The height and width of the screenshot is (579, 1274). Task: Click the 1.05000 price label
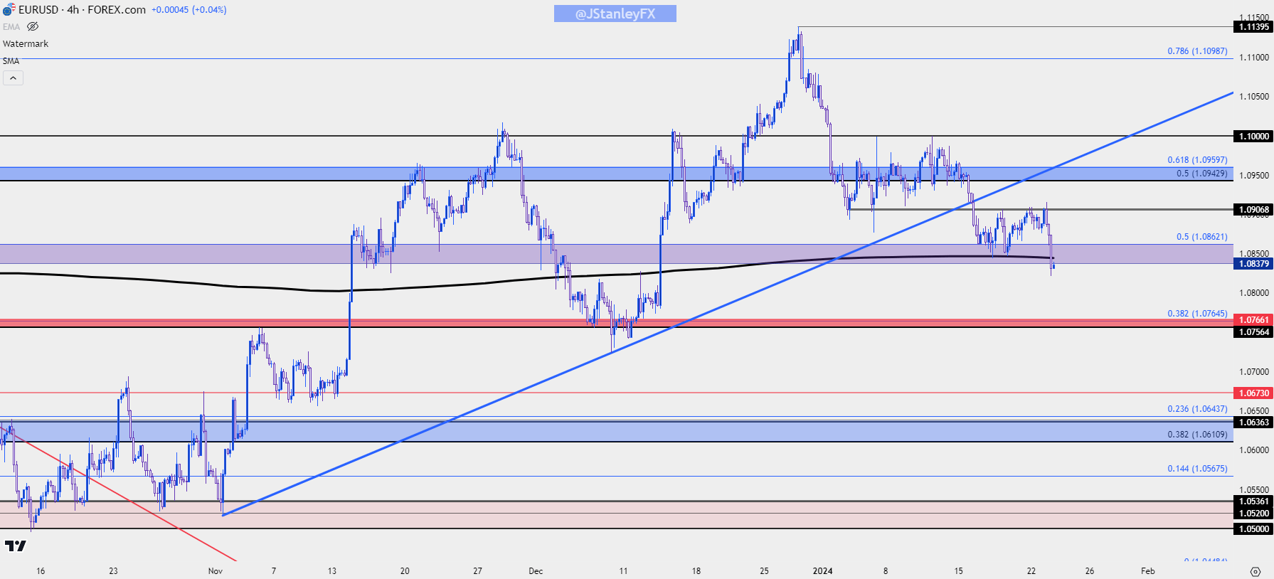tap(1253, 529)
